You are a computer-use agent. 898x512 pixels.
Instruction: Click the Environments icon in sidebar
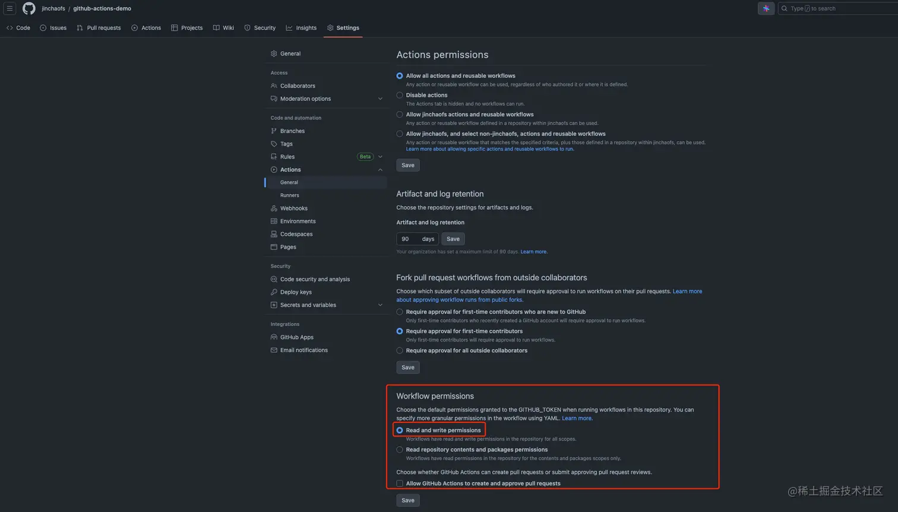pyautogui.click(x=274, y=221)
